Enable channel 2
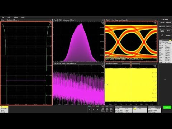The height and width of the screenshot is (129, 172). (x=89, y=109)
